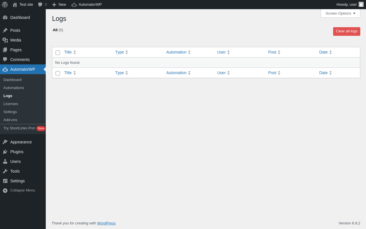The width and height of the screenshot is (366, 229).
Task: Expand the Screen Options panel
Action: click(x=340, y=13)
